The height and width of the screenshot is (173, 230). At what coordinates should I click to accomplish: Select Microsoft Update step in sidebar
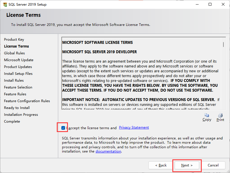click(19, 60)
